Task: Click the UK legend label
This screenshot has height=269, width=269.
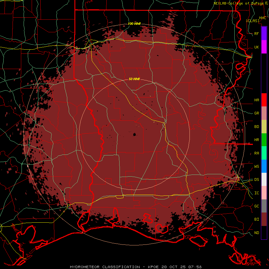Action: [x=256, y=47]
